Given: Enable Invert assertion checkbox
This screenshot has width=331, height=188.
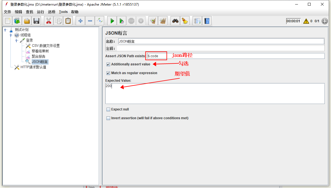Looking at the screenshot, I should click(x=108, y=118).
